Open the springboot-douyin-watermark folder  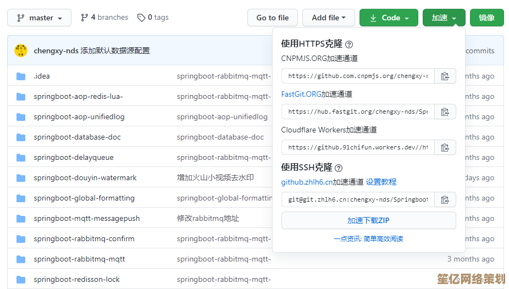[85, 177]
